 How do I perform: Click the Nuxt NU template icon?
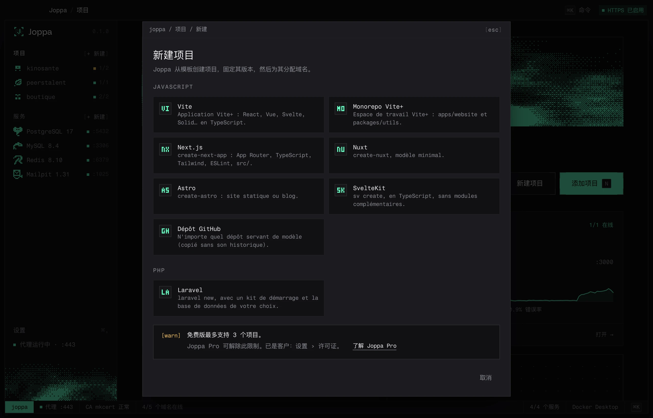pyautogui.click(x=341, y=149)
